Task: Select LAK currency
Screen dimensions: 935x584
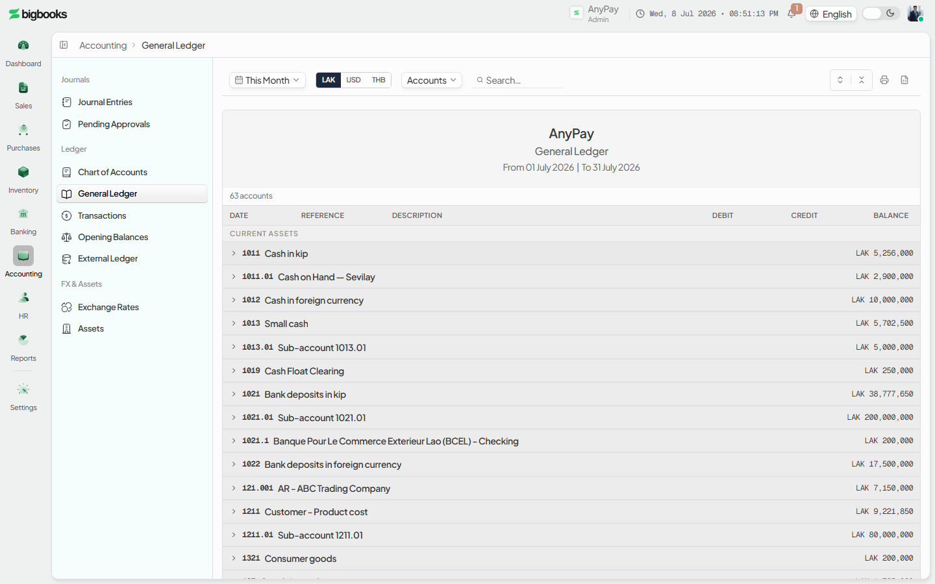Action: tap(329, 80)
